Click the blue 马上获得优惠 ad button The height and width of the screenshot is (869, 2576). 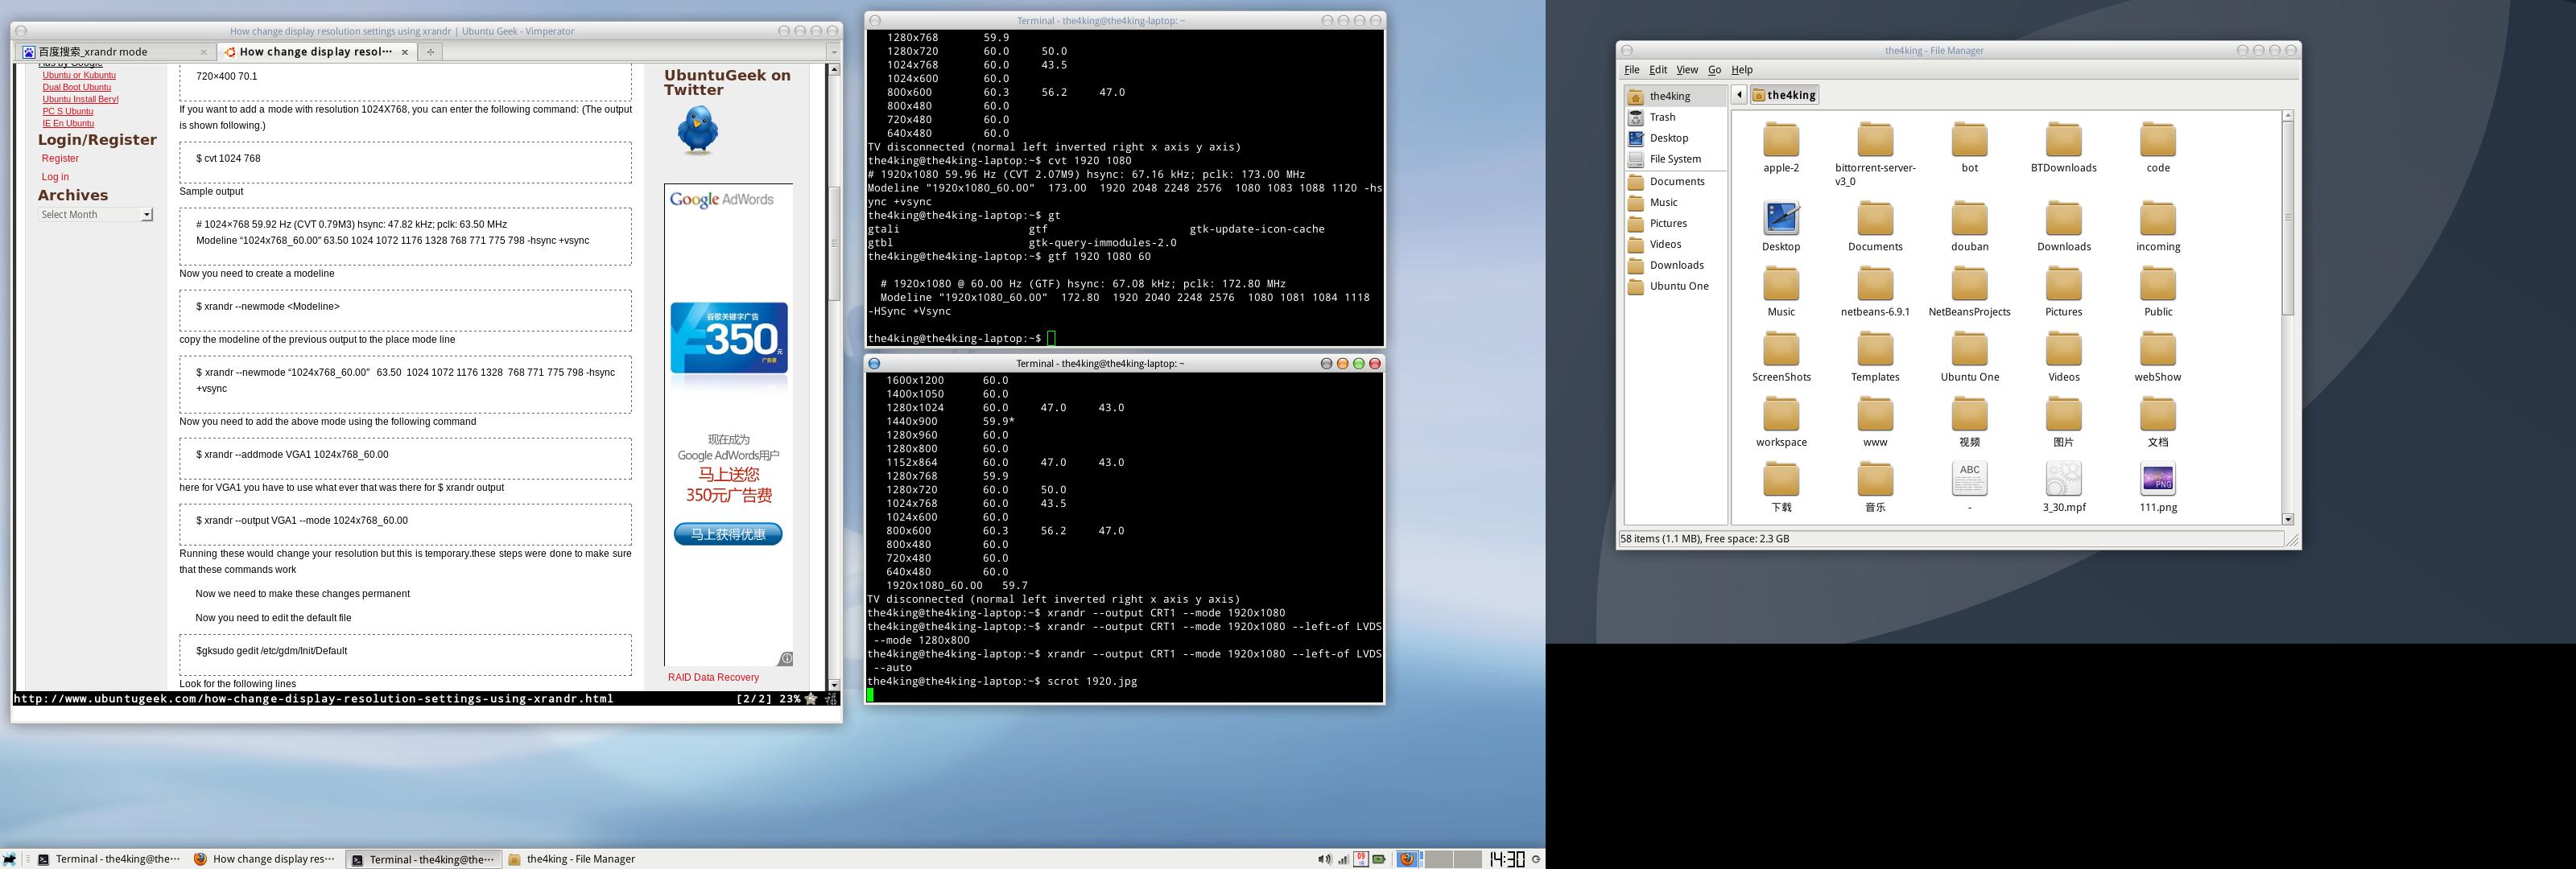pyautogui.click(x=727, y=534)
